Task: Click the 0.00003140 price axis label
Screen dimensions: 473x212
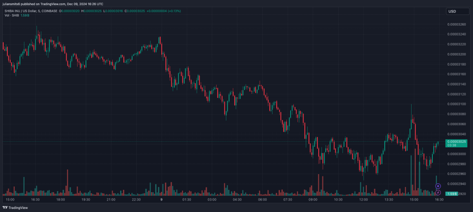Action: point(457,84)
